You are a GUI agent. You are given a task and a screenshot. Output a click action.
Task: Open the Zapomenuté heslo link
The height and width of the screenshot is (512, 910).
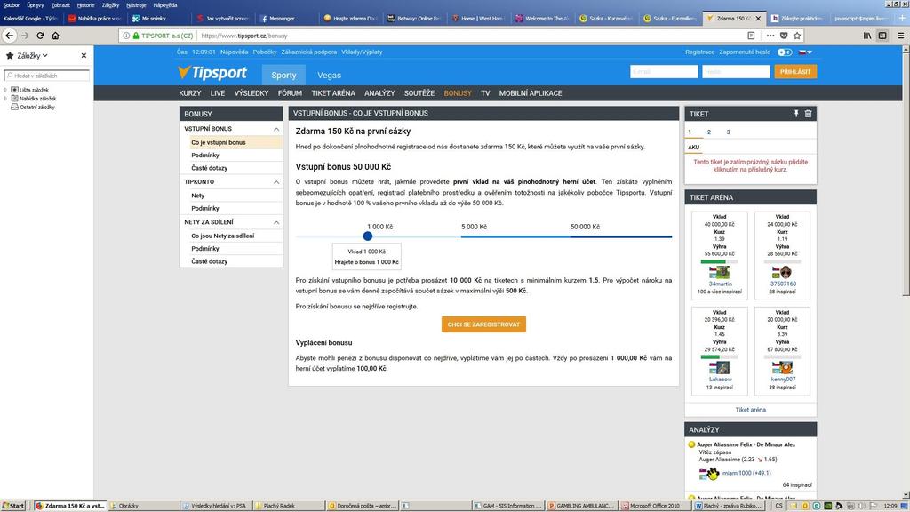(745, 52)
